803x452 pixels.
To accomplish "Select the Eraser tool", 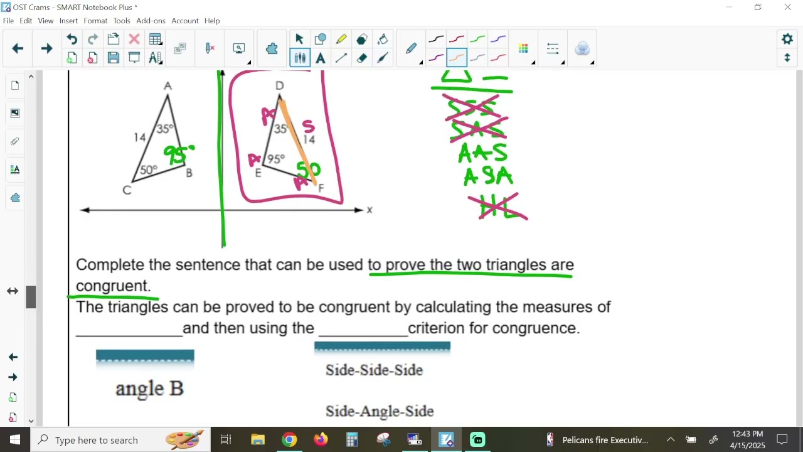I will [x=361, y=58].
